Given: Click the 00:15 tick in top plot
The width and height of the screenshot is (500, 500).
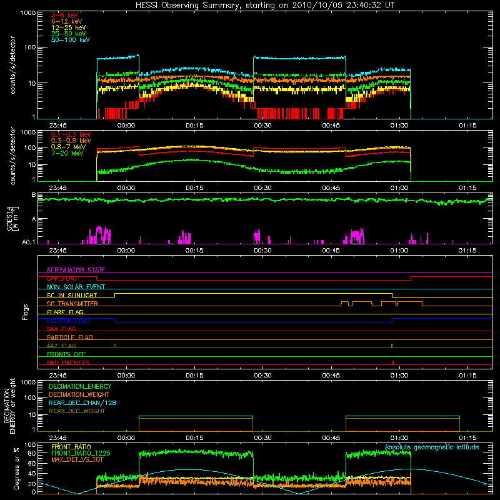Looking at the screenshot, I should (x=194, y=126).
